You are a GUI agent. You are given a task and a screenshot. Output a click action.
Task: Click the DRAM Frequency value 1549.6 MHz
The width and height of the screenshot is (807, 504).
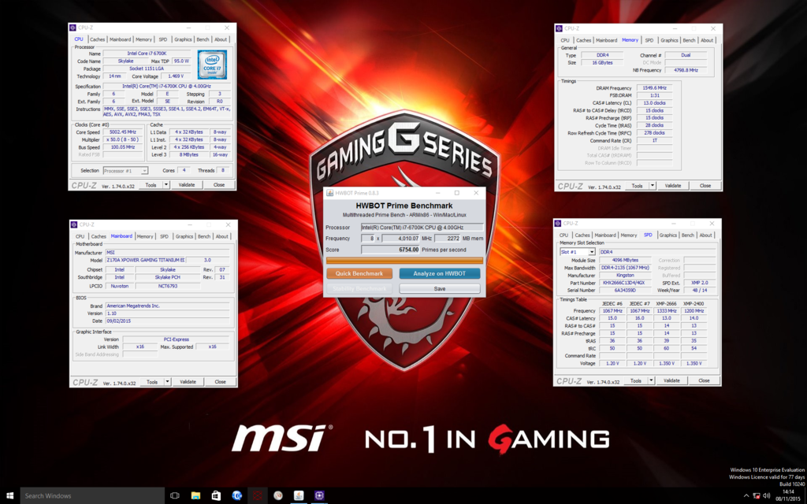[x=655, y=88]
